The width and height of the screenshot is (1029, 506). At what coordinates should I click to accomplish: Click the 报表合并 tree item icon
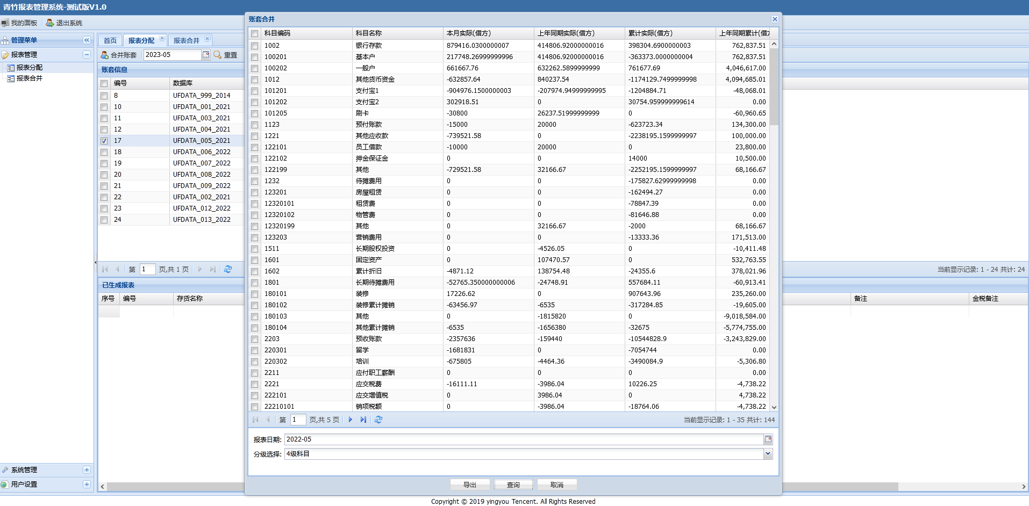coord(10,78)
